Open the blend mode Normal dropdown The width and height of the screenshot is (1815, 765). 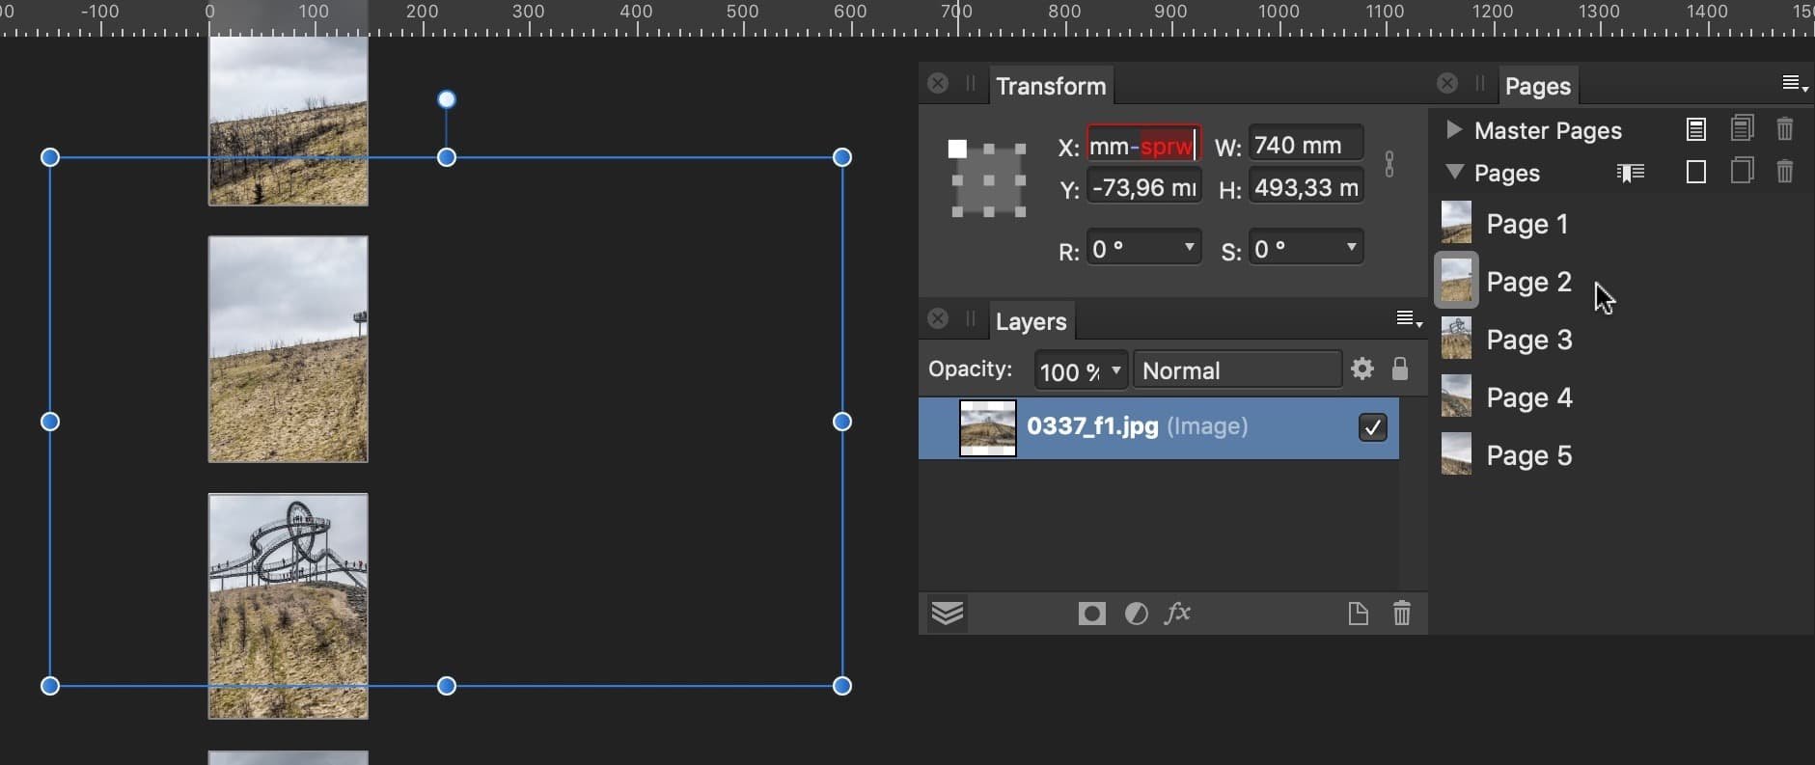1237,370
